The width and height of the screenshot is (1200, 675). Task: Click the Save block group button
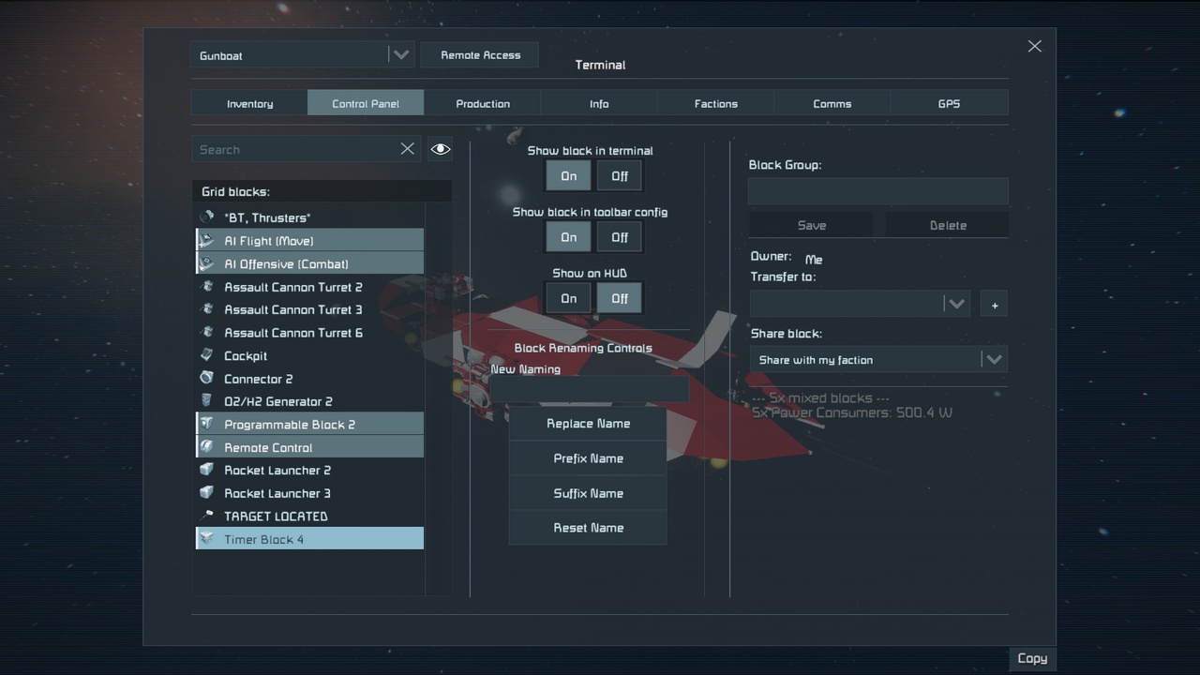coord(811,225)
